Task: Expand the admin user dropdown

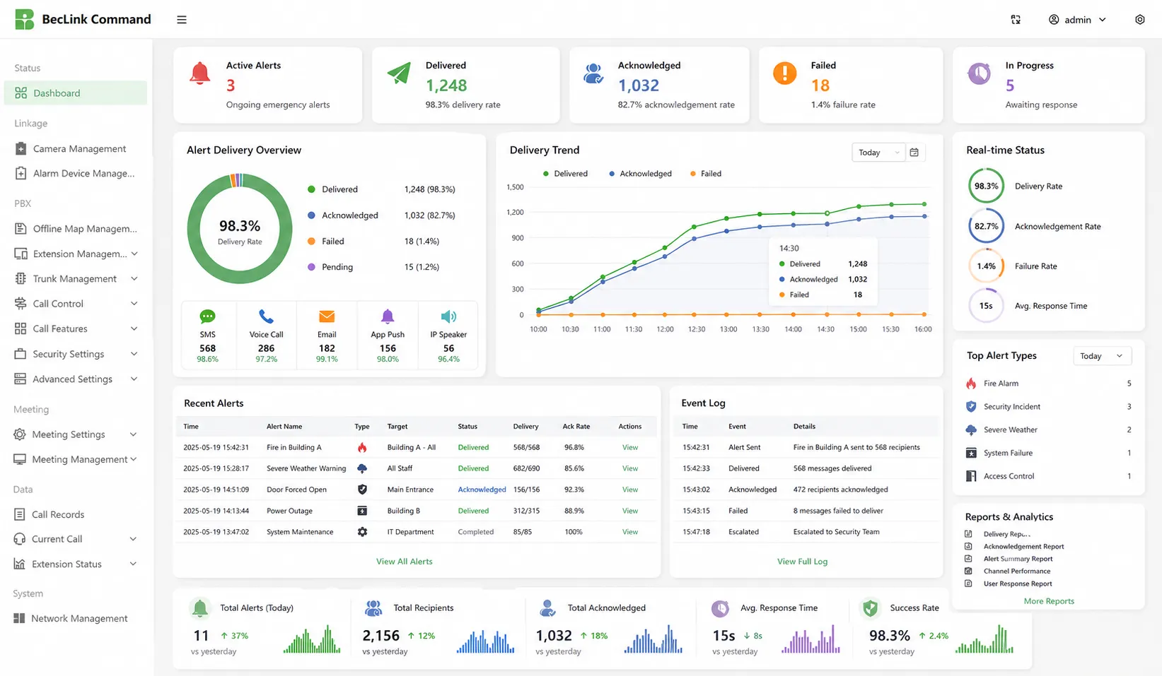Action: [x=1077, y=20]
